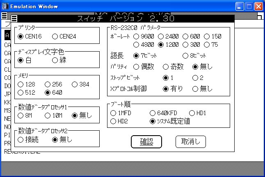This screenshot has height=177, width=265.
Task: Select 384 memory size
Action: [75, 84]
